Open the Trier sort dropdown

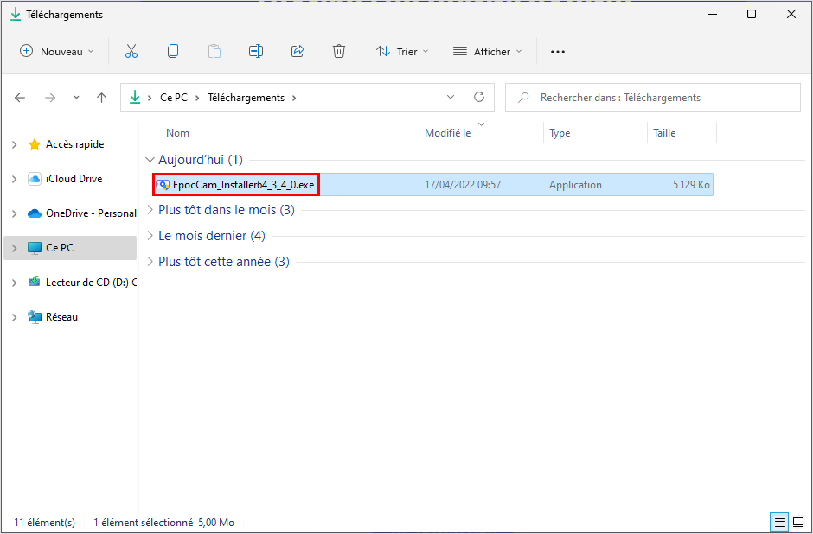(x=402, y=51)
